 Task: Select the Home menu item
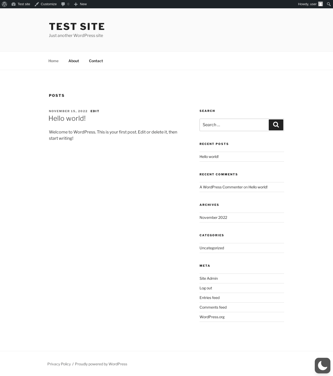coord(53,61)
